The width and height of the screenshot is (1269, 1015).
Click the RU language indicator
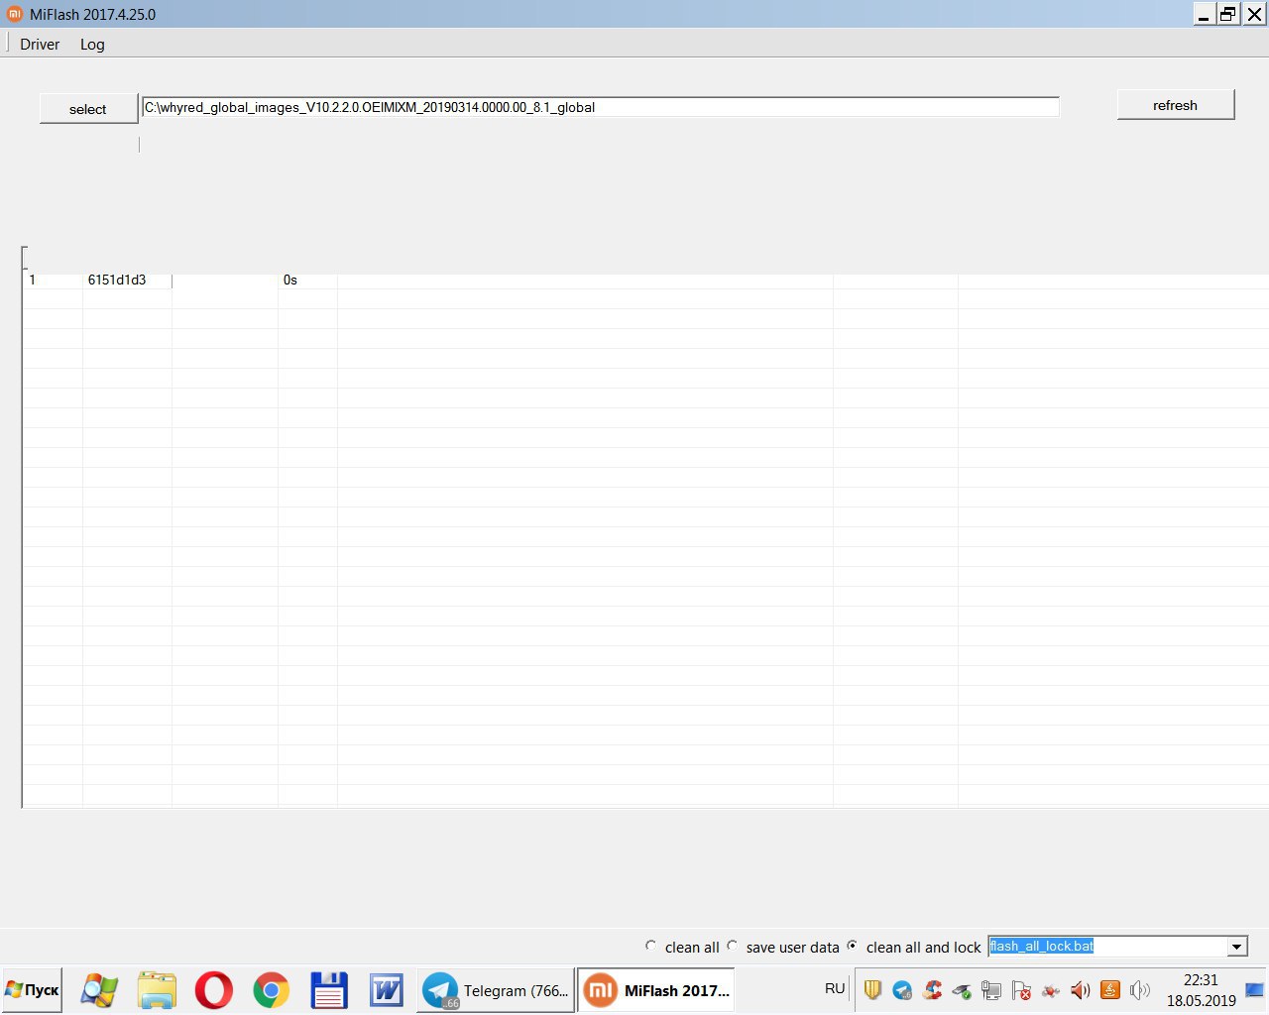pos(835,988)
